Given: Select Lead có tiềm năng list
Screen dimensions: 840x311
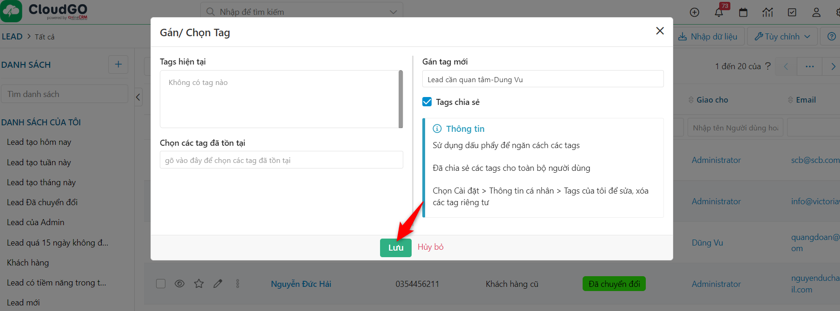Looking at the screenshot, I should (x=57, y=283).
